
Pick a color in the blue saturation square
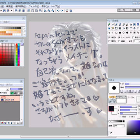pyautogui.click(x=133, y=128)
